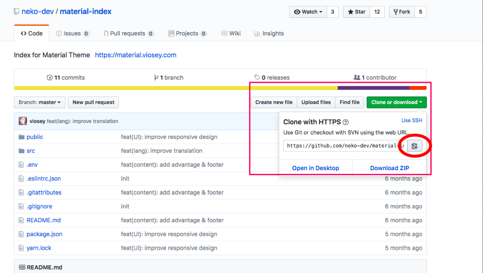Click the yellow language bar segment
483x273 pixels.
point(176,88)
